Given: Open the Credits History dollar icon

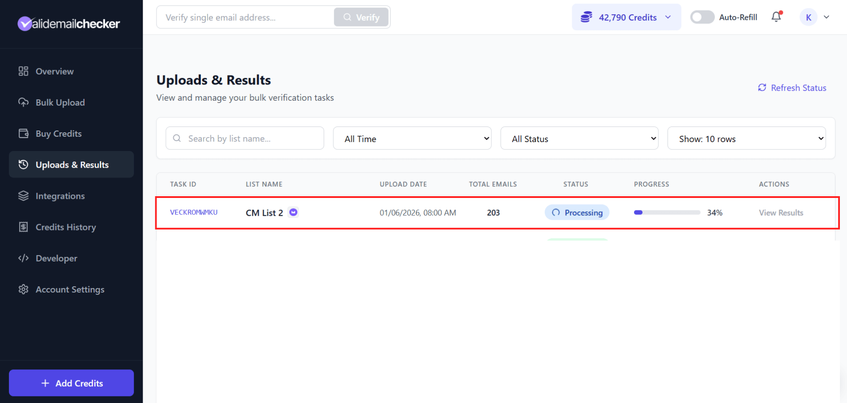Looking at the screenshot, I should pyautogui.click(x=24, y=227).
